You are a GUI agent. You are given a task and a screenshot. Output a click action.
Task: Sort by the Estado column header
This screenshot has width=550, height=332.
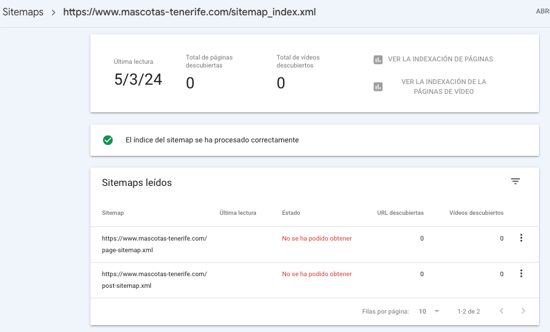tap(291, 213)
